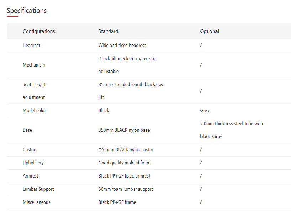Click "Wide and fixed headrest" text
This screenshot has width=298, height=211.
point(122,46)
